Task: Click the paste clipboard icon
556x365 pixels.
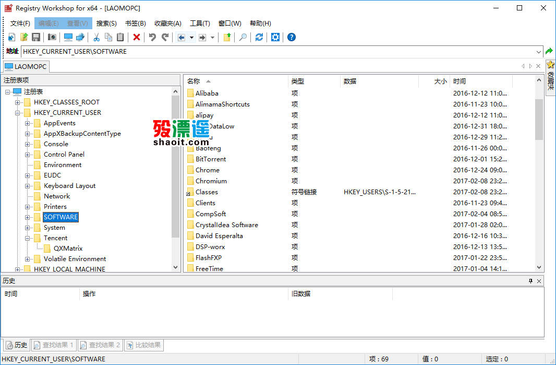Action: 120,37
